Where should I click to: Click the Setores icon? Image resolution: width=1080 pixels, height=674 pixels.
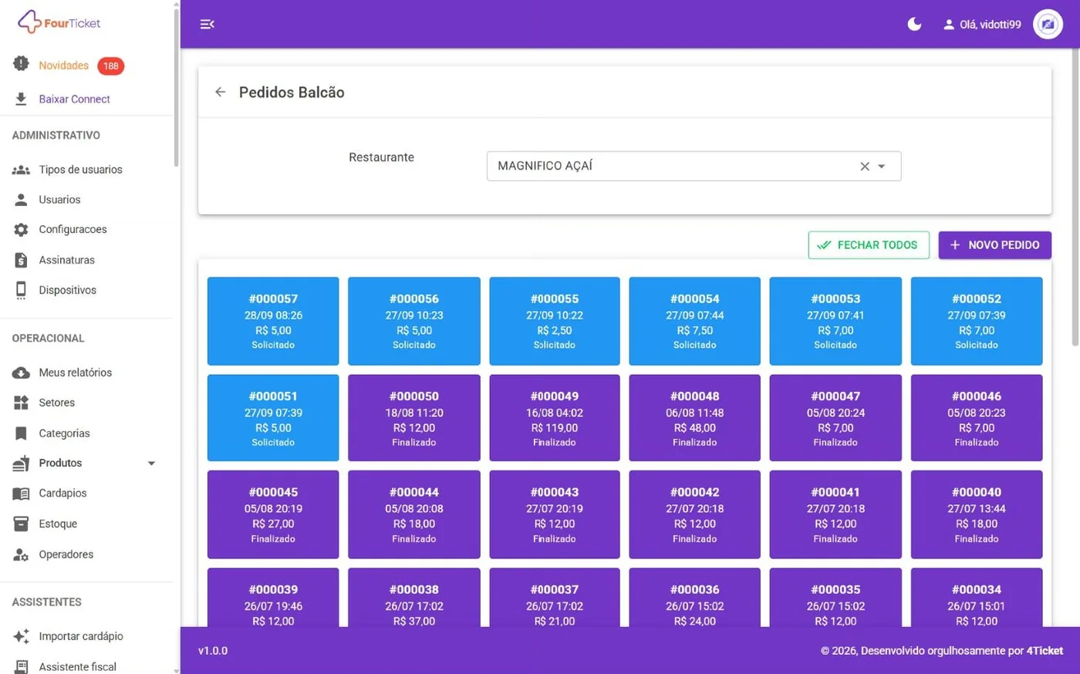coord(21,403)
